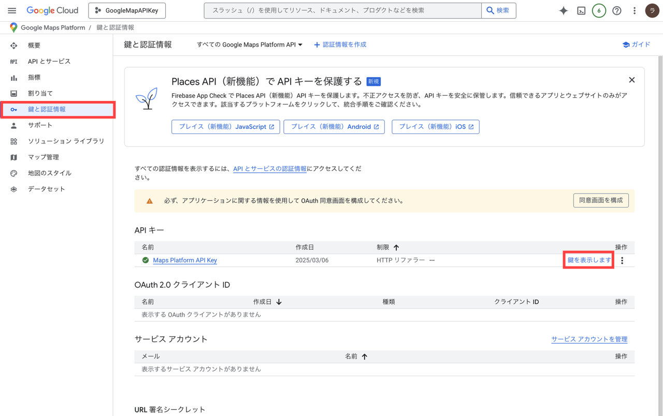Click the Google Maps Platform pin logo
The width and height of the screenshot is (663, 416).
point(13,27)
